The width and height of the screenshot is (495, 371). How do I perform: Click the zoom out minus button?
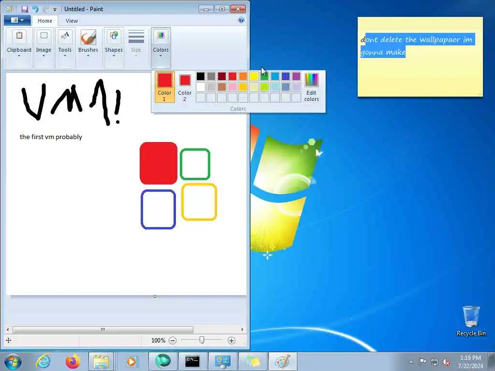173,341
